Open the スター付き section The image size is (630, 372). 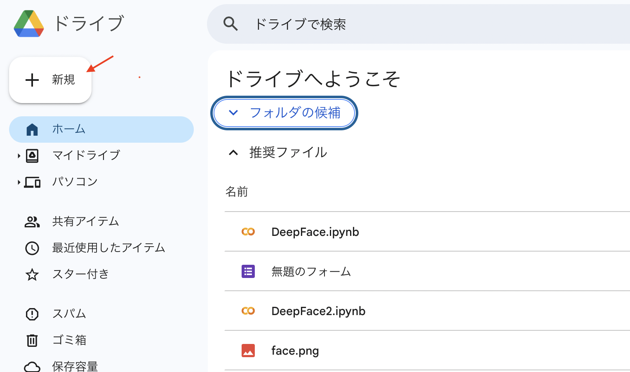(80, 274)
